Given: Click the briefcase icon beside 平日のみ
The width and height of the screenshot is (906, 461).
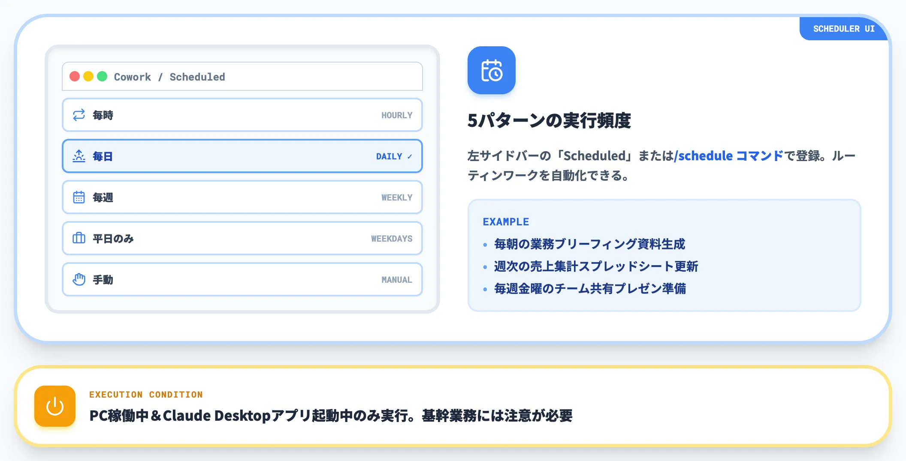Looking at the screenshot, I should [x=79, y=238].
